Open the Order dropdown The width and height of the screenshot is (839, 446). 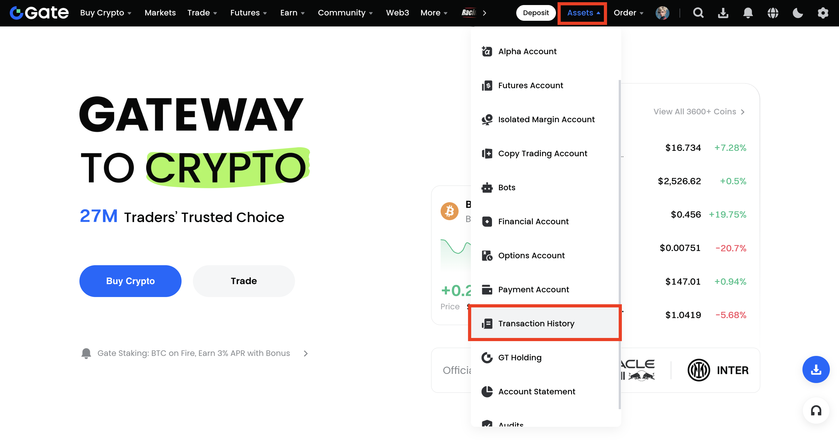[x=628, y=13]
